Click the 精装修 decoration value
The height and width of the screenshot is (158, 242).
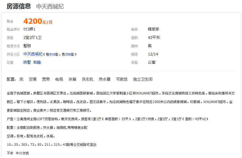(x=153, y=29)
